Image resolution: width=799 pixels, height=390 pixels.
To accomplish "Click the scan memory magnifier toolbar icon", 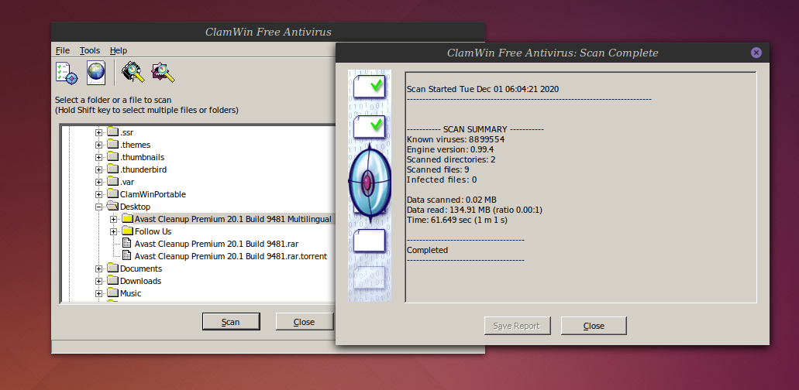I will (x=133, y=72).
